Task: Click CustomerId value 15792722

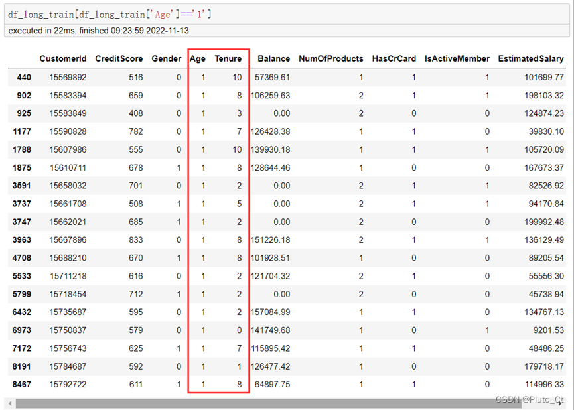Action: pos(68,384)
